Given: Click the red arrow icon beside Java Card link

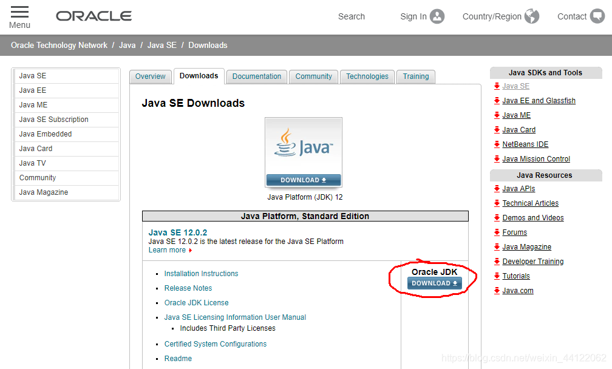Looking at the screenshot, I should (x=497, y=129).
